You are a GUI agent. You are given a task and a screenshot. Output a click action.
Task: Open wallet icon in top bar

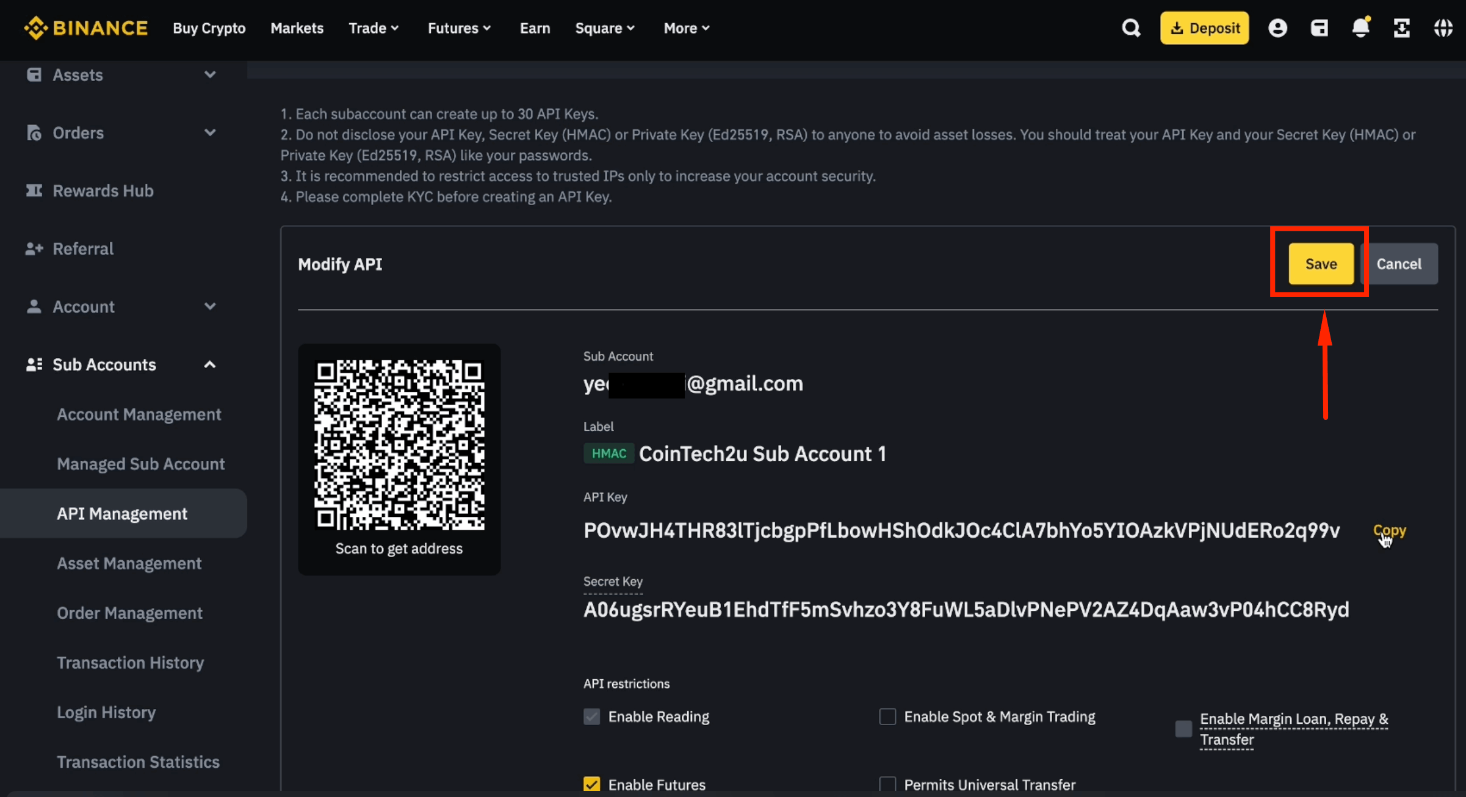[1319, 28]
